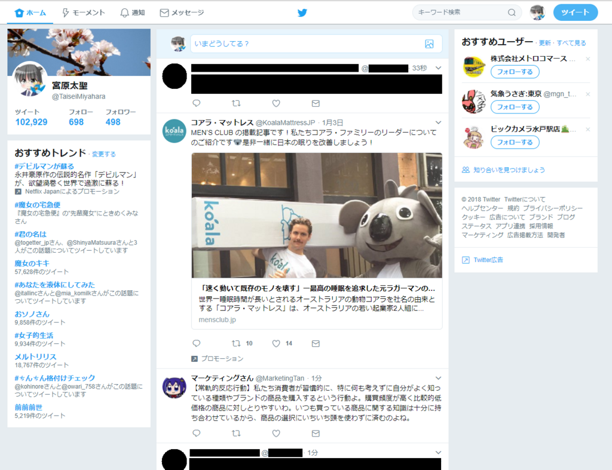Screen dimensions: 612x470
Task: Click the profile avatar on the sidebar card
Action: click(30, 79)
